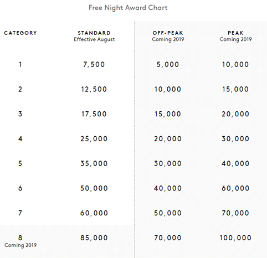Select the Coming 2019 label under category 8
The width and height of the screenshot is (267, 258).
pyautogui.click(x=20, y=245)
